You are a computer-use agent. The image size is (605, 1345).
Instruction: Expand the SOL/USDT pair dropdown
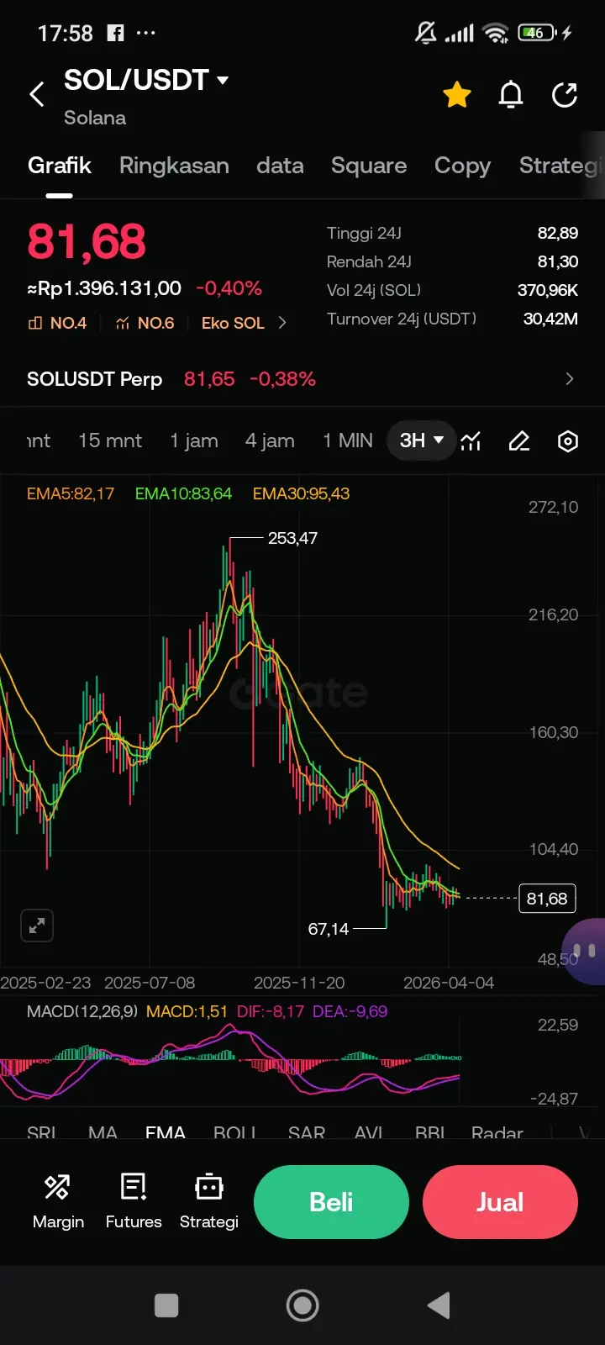pos(223,81)
